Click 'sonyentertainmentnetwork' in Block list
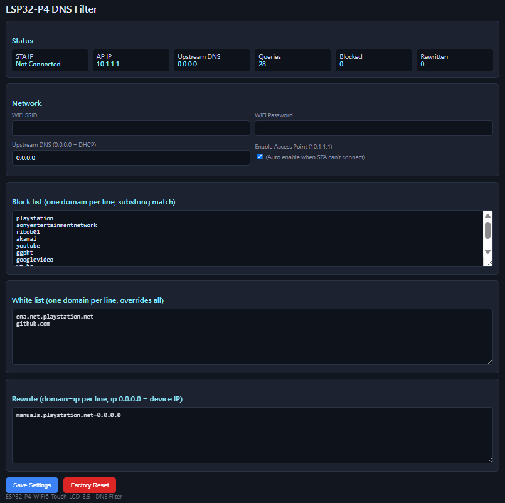505x503 pixels. pos(56,225)
